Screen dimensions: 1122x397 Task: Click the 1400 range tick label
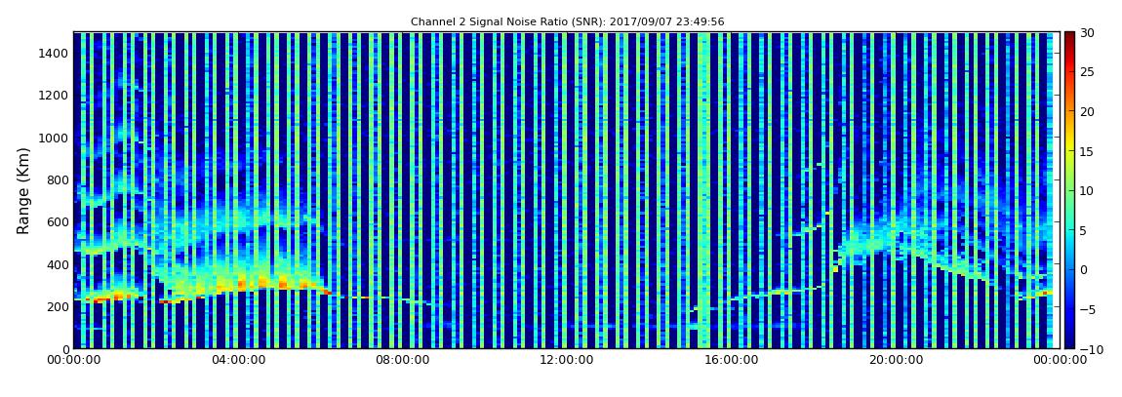point(55,53)
